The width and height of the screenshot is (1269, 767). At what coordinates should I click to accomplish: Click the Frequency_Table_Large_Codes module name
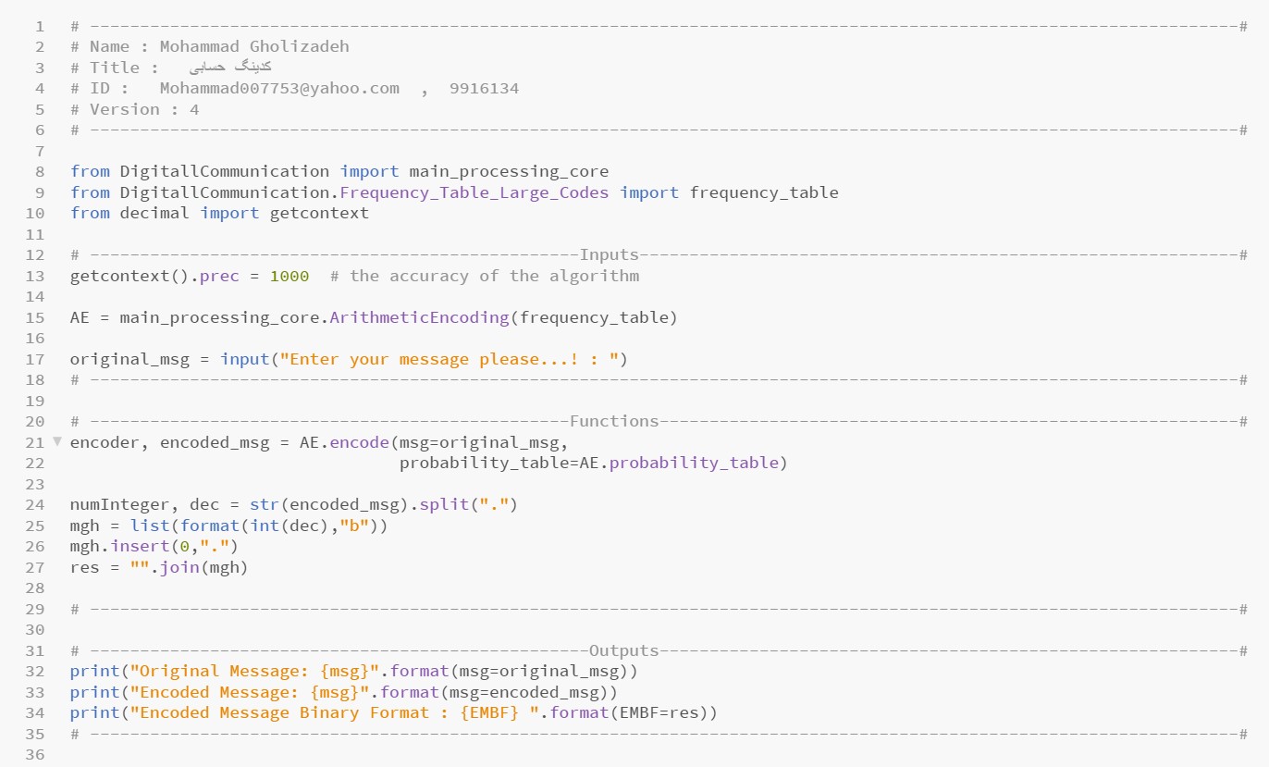coord(474,192)
